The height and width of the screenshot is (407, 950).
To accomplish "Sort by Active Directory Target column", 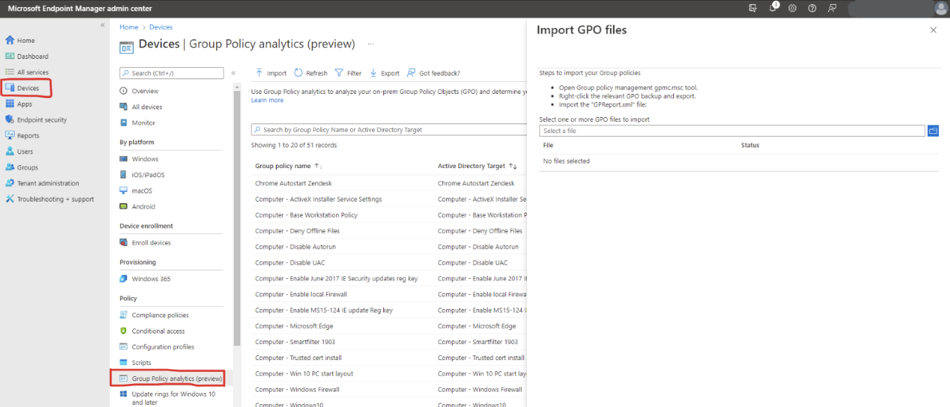I will (478, 166).
